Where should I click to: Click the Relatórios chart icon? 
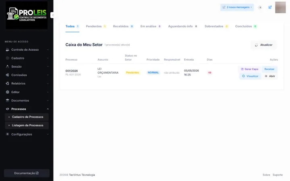coord(7,84)
